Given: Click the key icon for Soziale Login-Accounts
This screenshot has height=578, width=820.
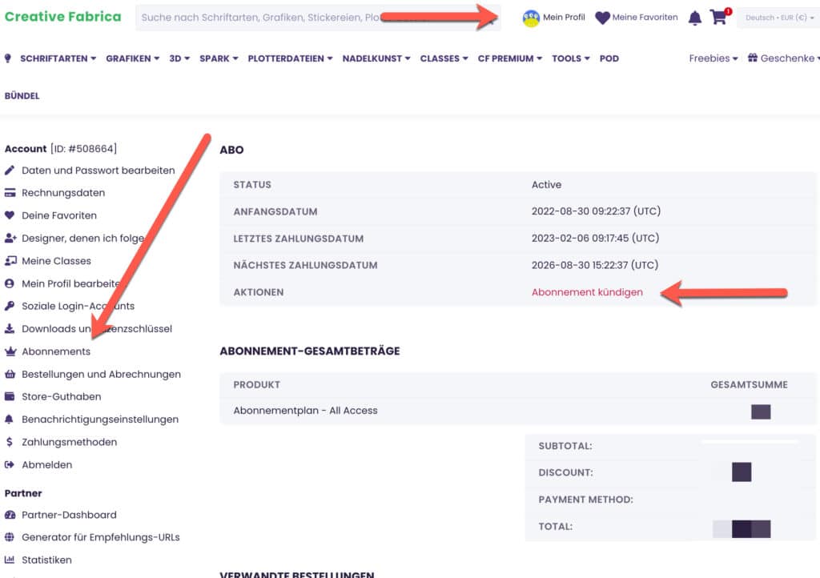Looking at the screenshot, I should pos(10,307).
